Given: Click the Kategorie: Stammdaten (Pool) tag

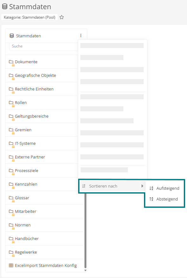Looking at the screenshot, I should tap(29, 17).
